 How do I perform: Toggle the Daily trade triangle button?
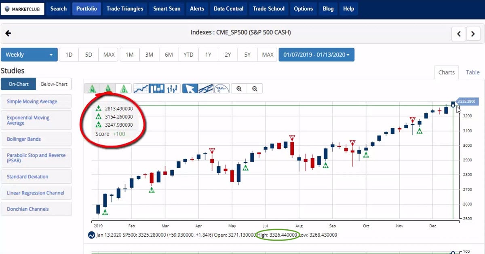point(124,88)
